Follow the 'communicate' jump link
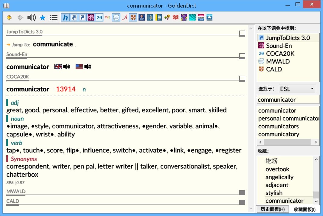Screen dimensions: 323x216 pos(53,44)
